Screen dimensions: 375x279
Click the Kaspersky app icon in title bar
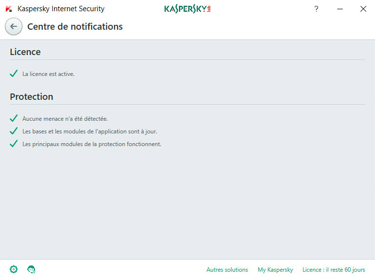click(x=9, y=9)
